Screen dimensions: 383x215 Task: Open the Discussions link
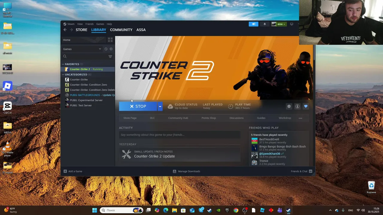point(236,118)
